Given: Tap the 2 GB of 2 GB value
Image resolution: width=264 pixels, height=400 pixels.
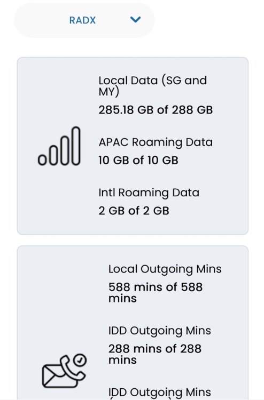Looking at the screenshot, I should pos(134,211).
